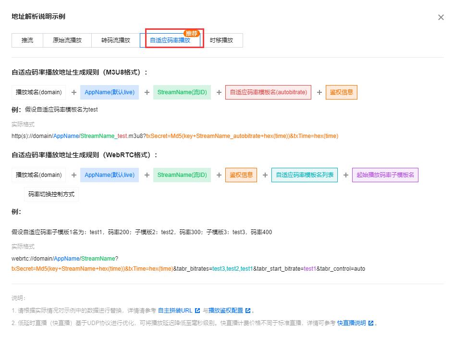Image resolution: width=454 pixels, height=351 pixels.
Task: Open the 自主拼装URL link
Action: pos(175,311)
